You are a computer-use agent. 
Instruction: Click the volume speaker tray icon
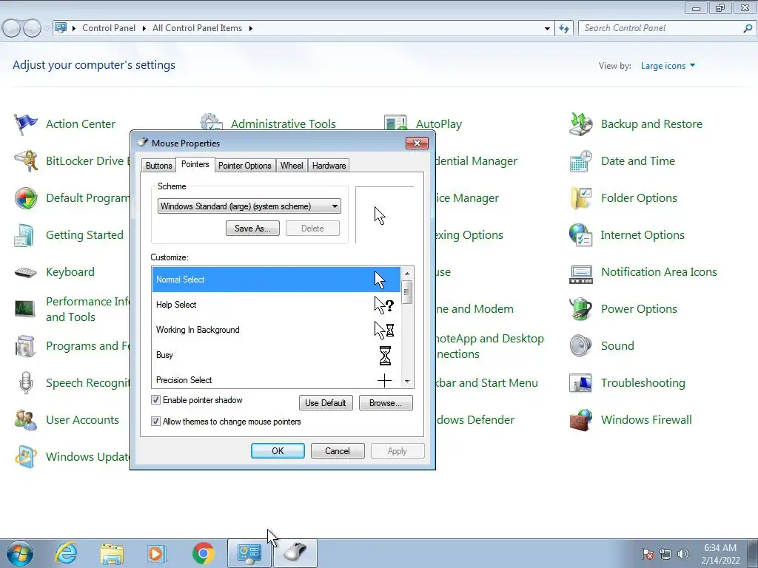coord(683,554)
